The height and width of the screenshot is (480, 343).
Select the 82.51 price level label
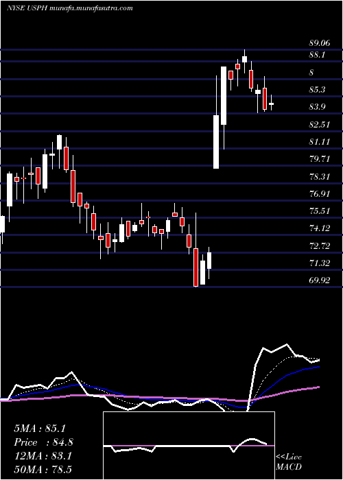pyautogui.click(x=320, y=125)
